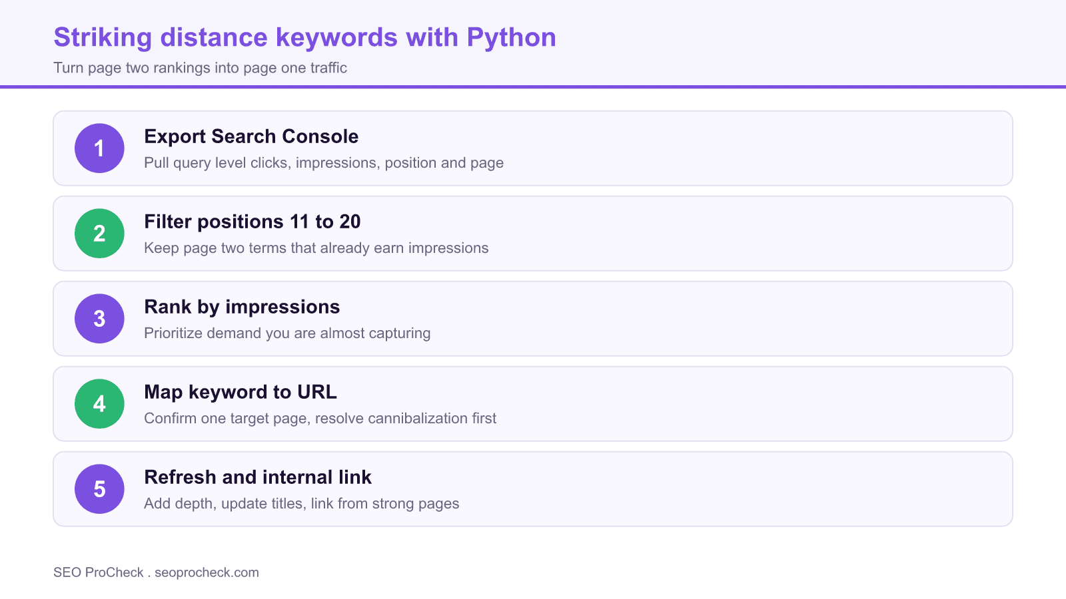The image size is (1066, 599).
Task: Click the purple number 1 step circle
Action: [x=99, y=148]
